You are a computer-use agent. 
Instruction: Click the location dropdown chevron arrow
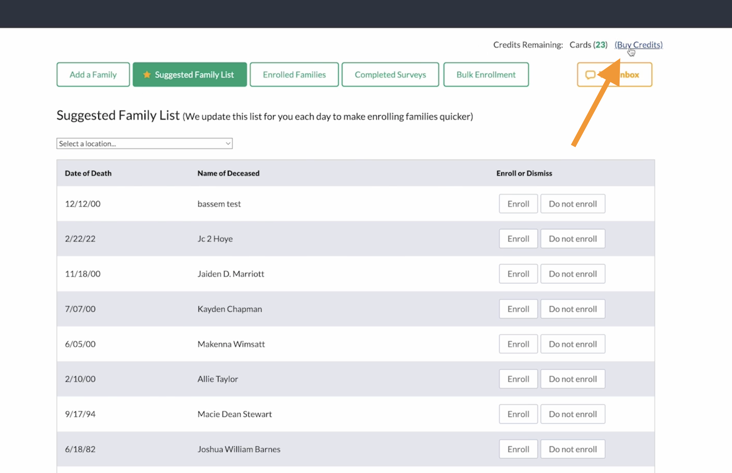tap(228, 143)
